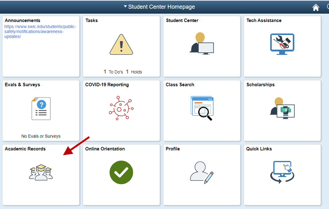
Task: Click the Academic Records tile title
Action: tap(25, 149)
